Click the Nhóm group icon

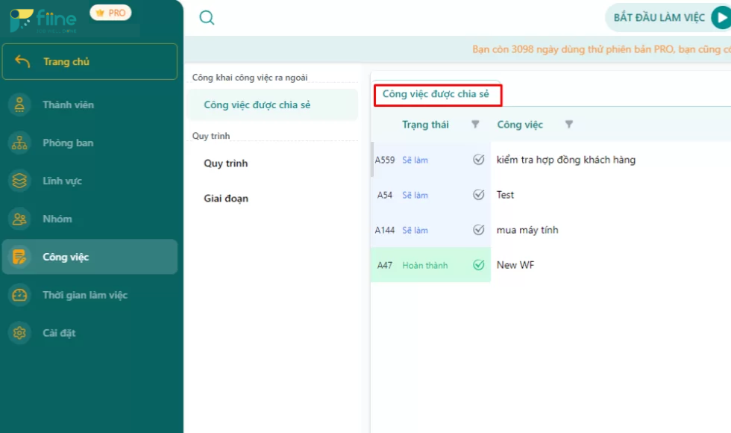tap(19, 219)
